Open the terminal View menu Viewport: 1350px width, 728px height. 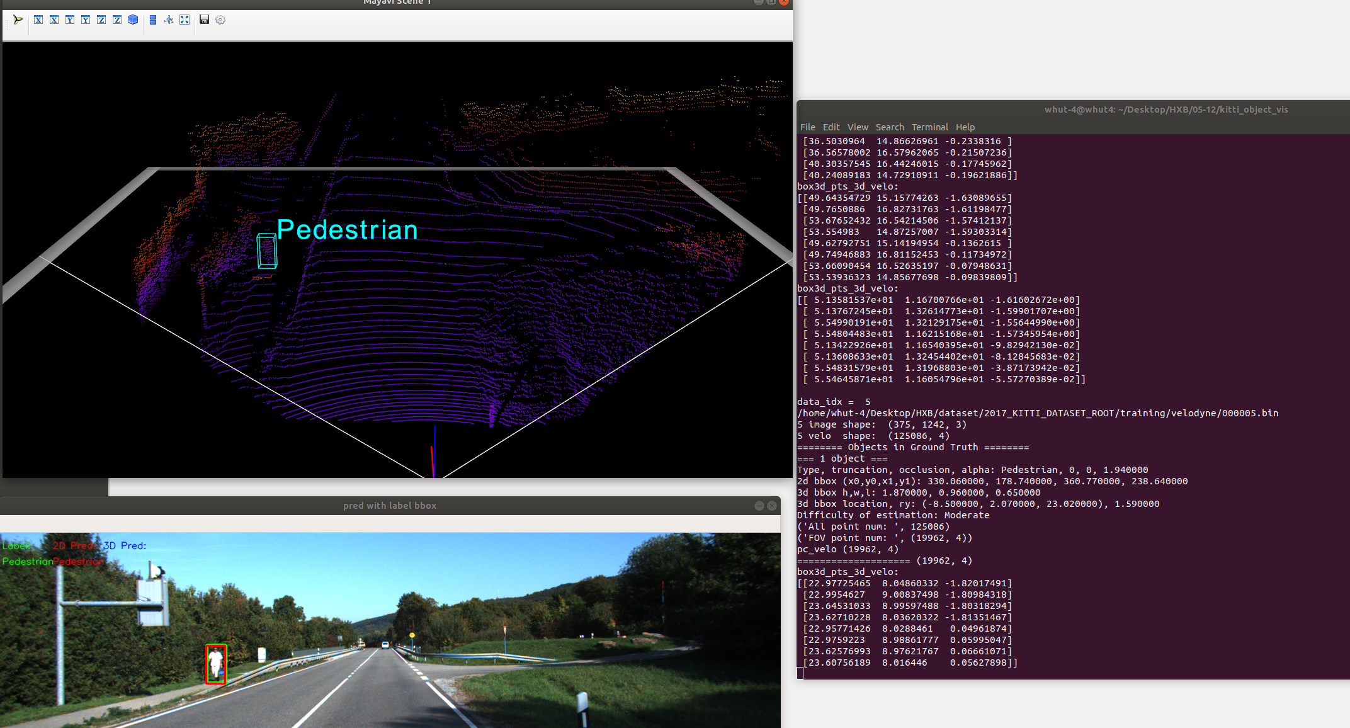857,127
